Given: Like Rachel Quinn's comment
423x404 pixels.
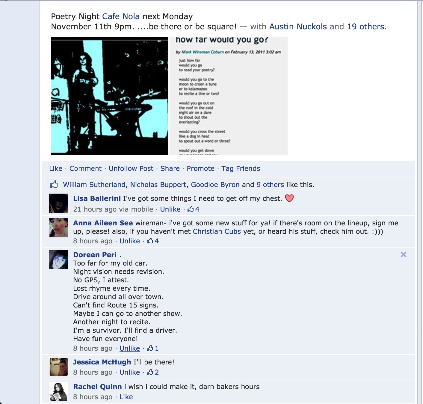Looking at the screenshot, I should (x=126, y=397).
